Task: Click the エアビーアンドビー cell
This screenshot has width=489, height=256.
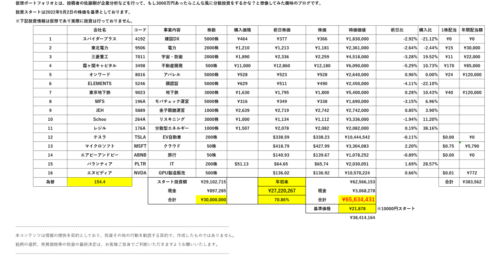Action: click(99, 155)
